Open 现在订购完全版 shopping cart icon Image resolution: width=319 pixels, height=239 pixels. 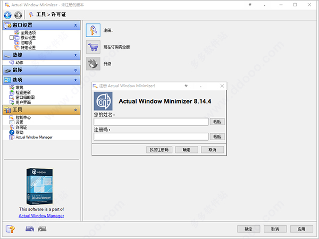point(93,47)
